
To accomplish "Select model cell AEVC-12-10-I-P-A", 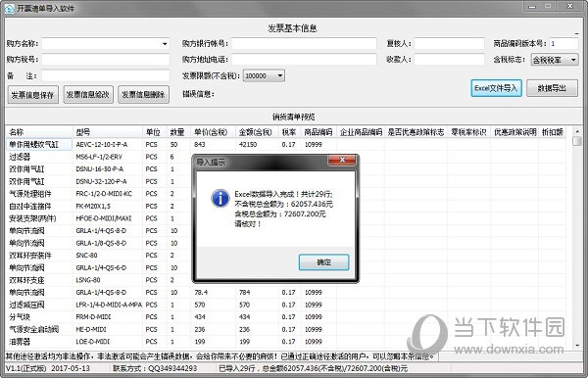I will click(x=107, y=145).
